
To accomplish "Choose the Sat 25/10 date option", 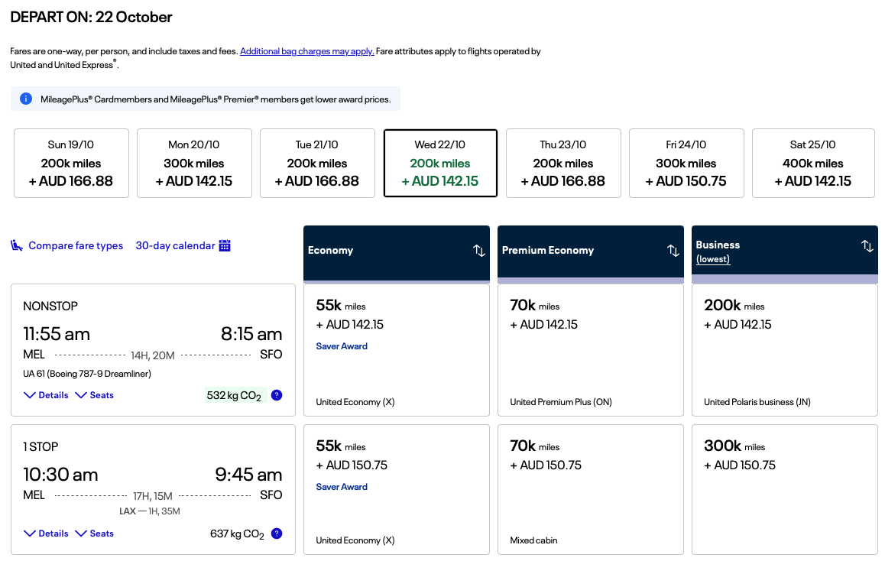I will click(812, 163).
